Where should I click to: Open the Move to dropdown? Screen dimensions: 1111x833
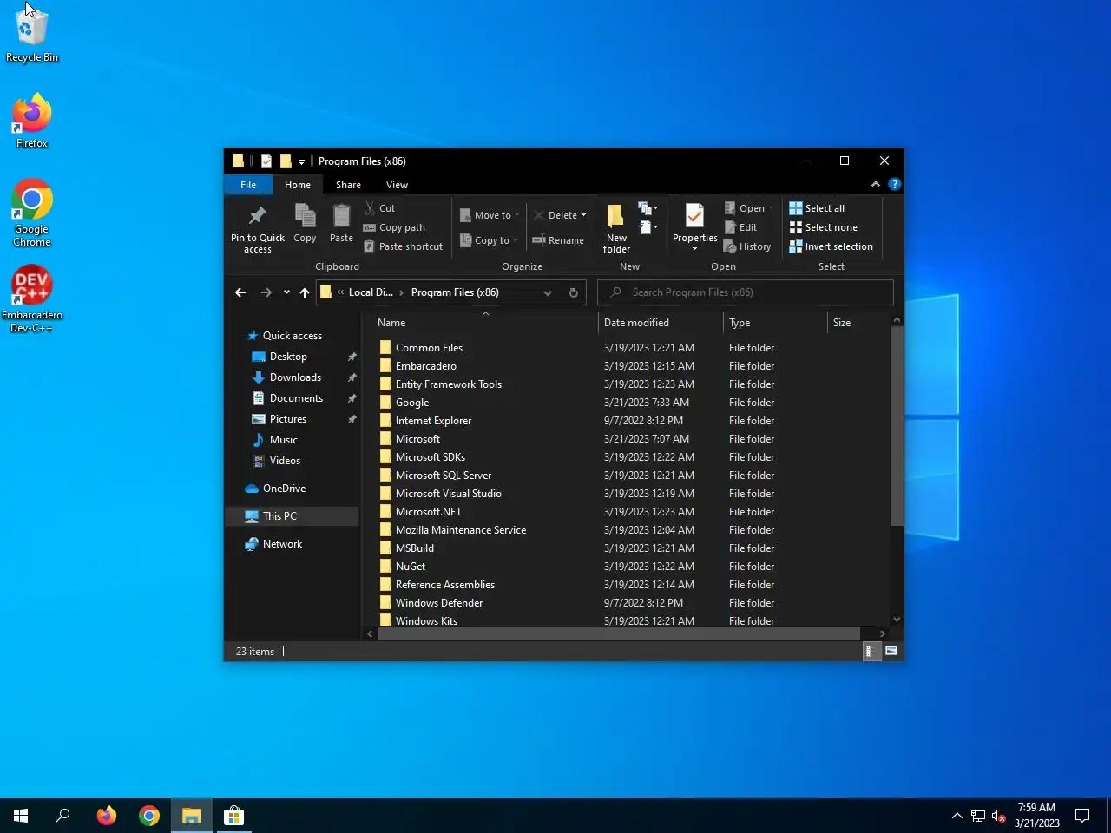[x=490, y=215]
